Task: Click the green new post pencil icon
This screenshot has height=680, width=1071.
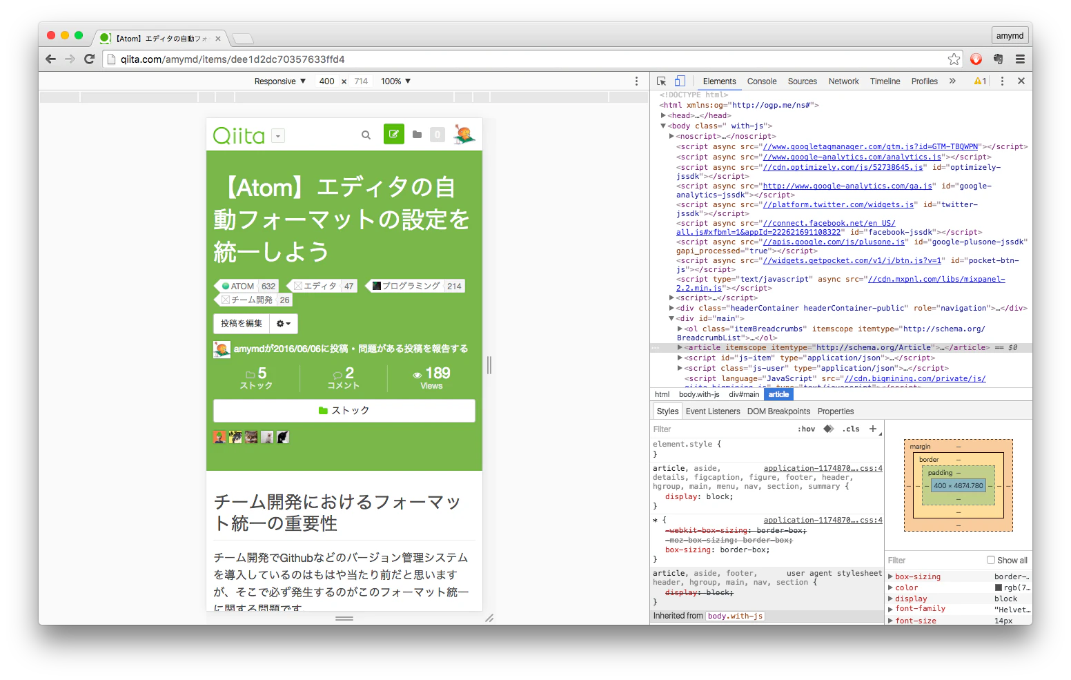Action: pos(394,134)
